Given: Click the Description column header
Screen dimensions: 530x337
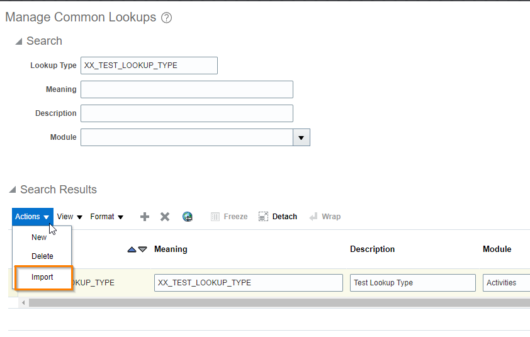Looking at the screenshot, I should coord(372,249).
